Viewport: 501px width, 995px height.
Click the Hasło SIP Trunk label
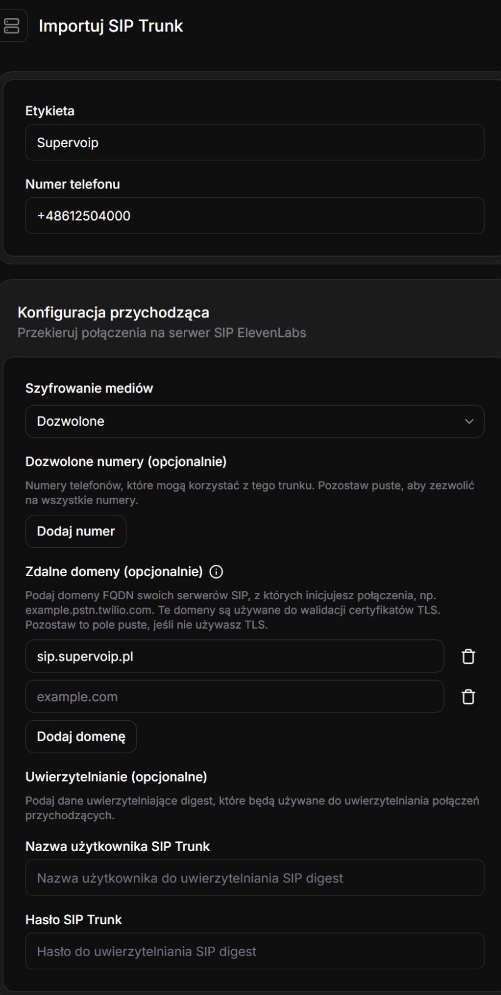coord(74,920)
